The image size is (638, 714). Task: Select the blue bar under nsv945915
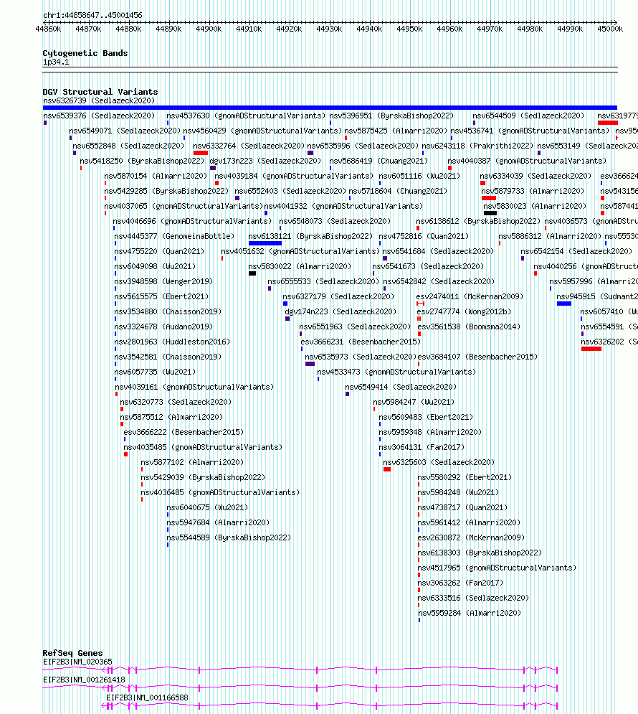tap(564, 304)
